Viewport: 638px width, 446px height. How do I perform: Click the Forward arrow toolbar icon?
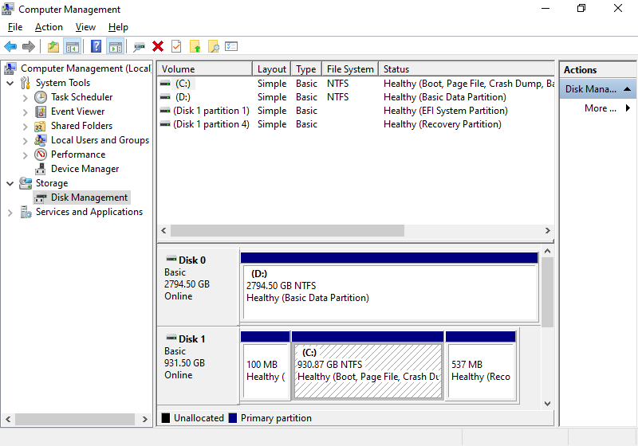click(x=29, y=47)
